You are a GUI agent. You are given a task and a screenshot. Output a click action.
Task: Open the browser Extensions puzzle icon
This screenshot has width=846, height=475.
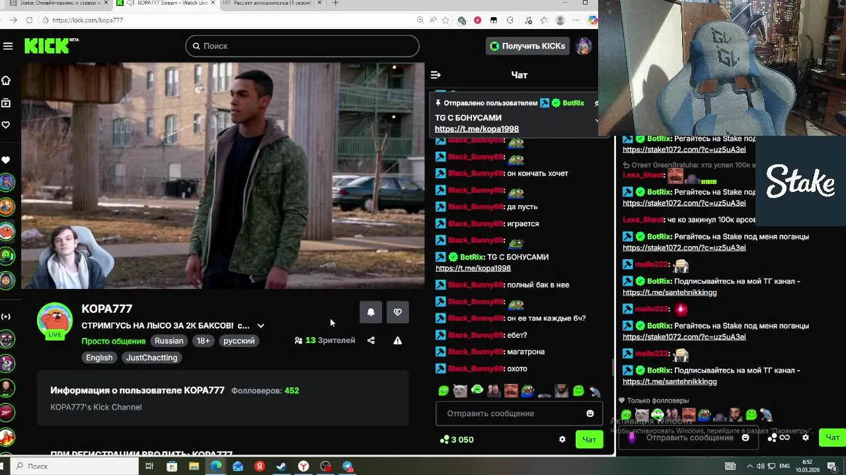510,20
